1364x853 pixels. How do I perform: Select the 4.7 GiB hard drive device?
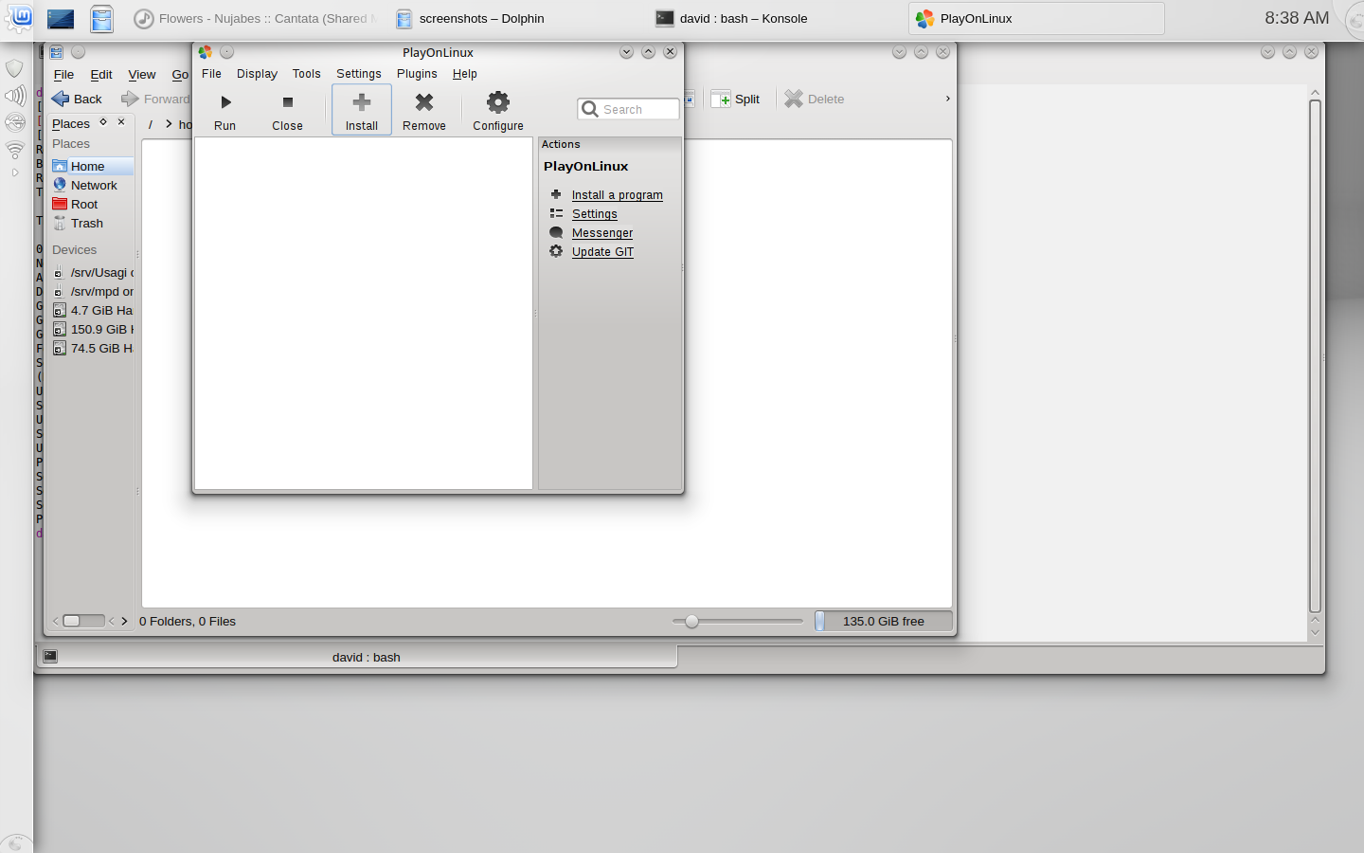click(x=91, y=310)
